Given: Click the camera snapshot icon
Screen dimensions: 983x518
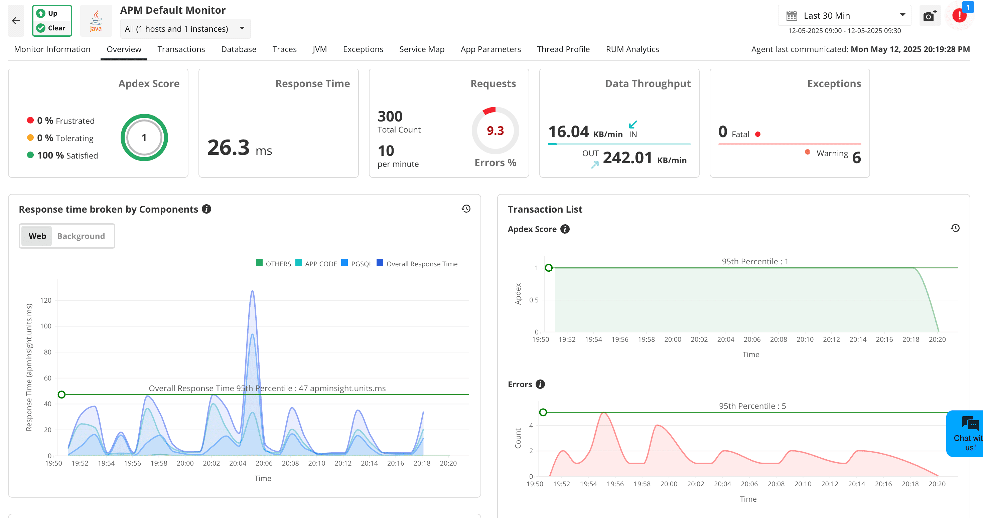Looking at the screenshot, I should pos(929,16).
